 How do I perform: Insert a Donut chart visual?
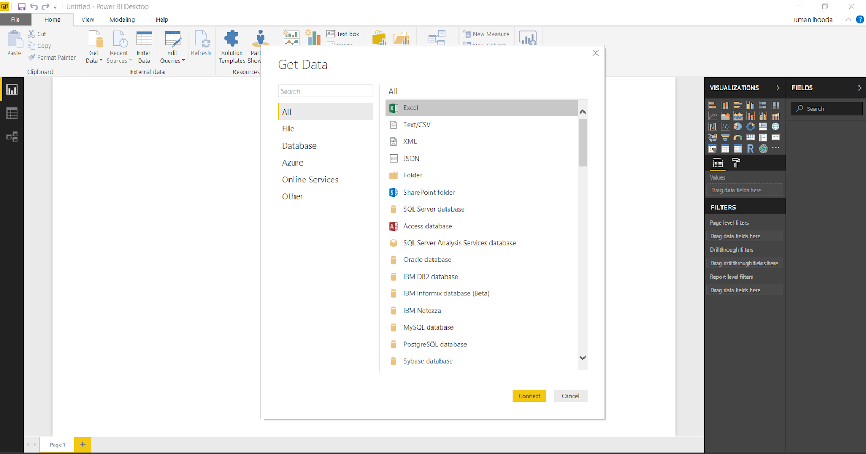(750, 127)
